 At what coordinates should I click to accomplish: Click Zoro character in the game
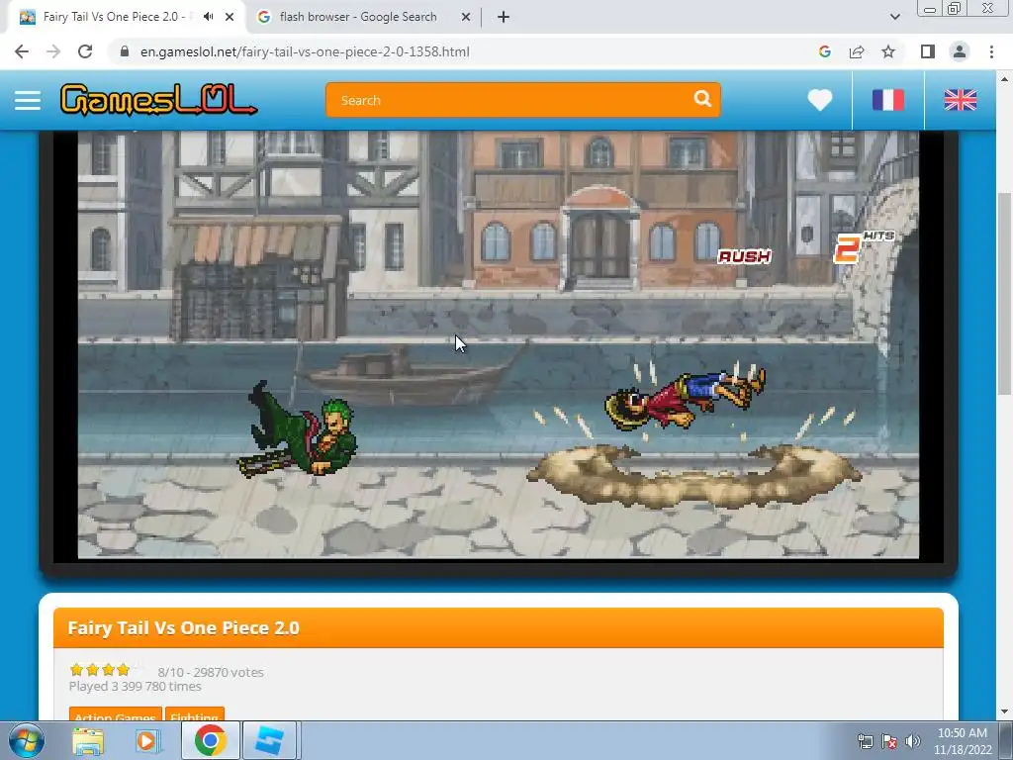coord(299,429)
